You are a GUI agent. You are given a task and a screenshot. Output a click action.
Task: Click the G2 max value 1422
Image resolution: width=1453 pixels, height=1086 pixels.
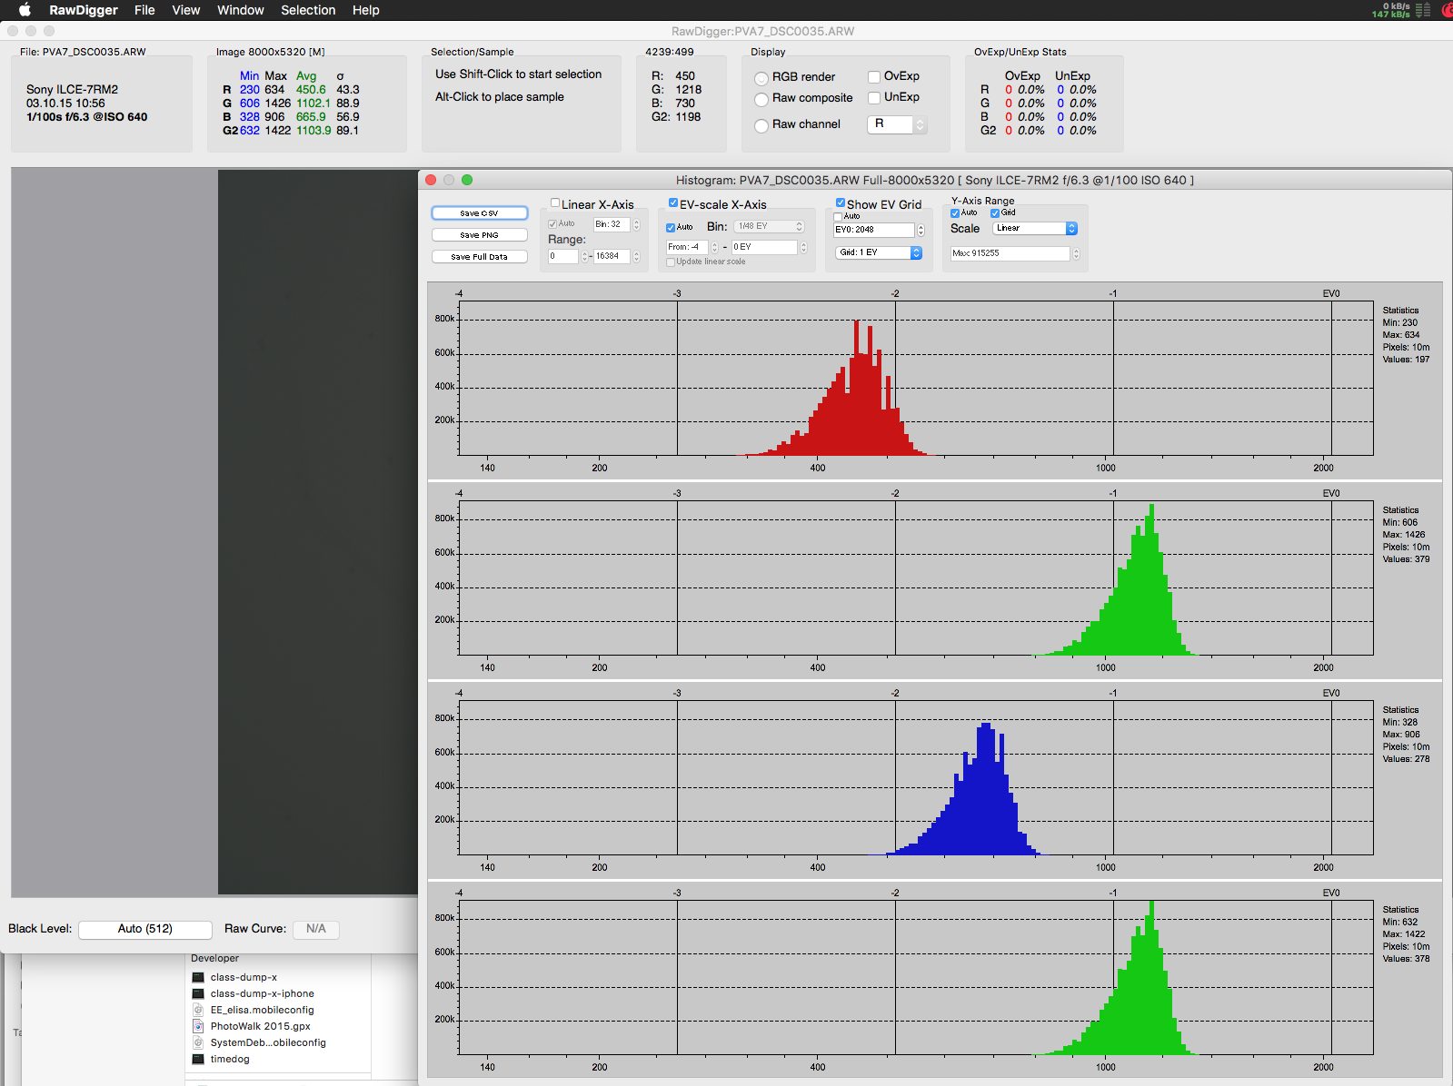pos(278,130)
